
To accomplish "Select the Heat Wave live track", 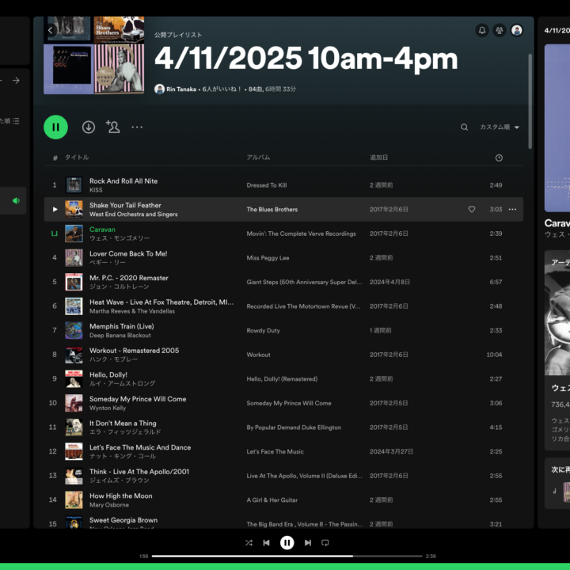I will point(161,302).
